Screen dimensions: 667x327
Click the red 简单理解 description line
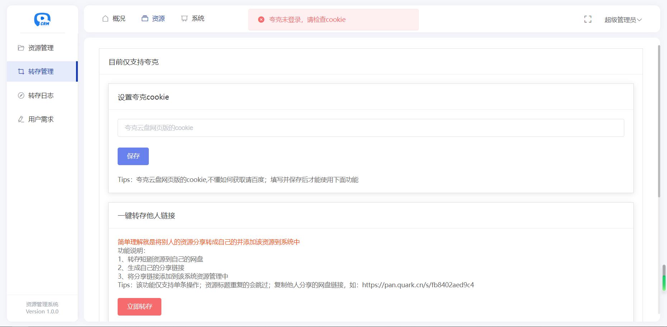coord(209,242)
